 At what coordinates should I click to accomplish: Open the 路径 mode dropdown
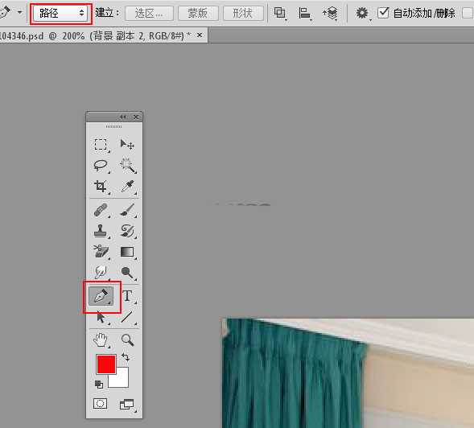pyautogui.click(x=60, y=13)
